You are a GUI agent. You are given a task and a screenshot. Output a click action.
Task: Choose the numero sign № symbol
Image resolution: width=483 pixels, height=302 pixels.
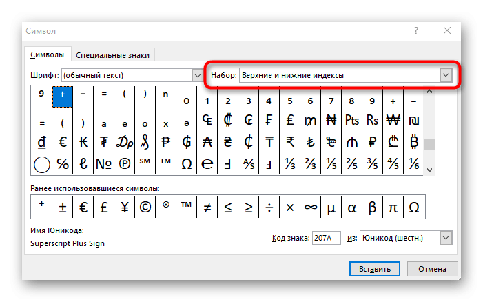(x=103, y=163)
